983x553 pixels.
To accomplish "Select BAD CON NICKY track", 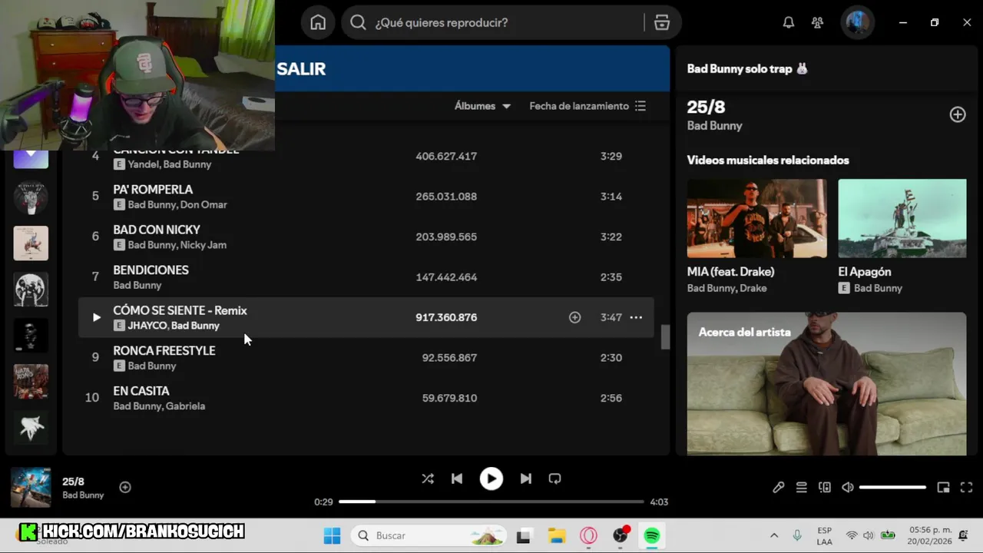I will click(157, 230).
